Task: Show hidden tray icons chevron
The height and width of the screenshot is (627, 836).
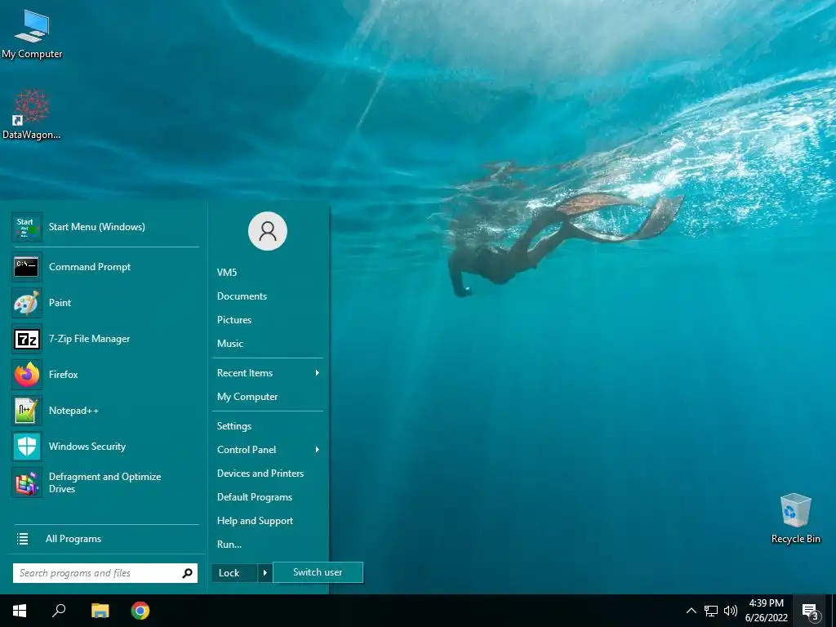Action: 691,611
